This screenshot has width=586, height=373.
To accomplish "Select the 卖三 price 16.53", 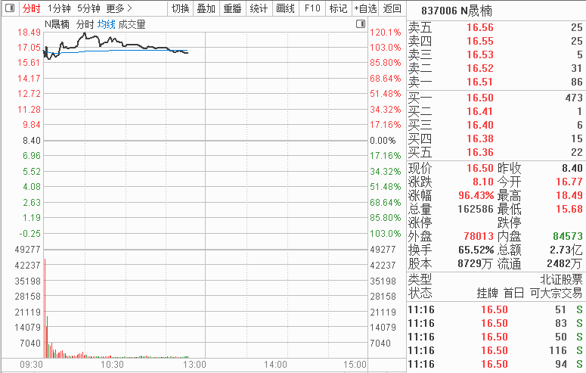I will coord(480,54).
